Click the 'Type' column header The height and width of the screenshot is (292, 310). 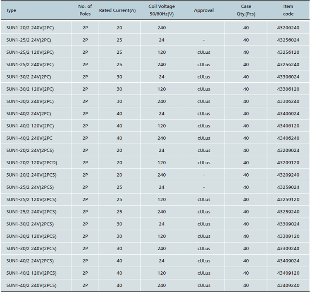pos(11,10)
